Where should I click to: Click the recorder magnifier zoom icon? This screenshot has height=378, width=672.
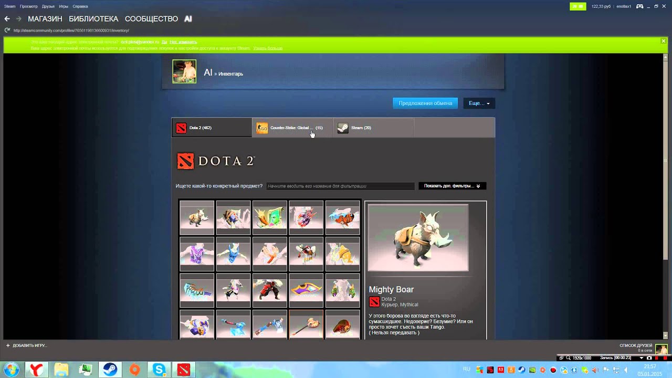568,358
